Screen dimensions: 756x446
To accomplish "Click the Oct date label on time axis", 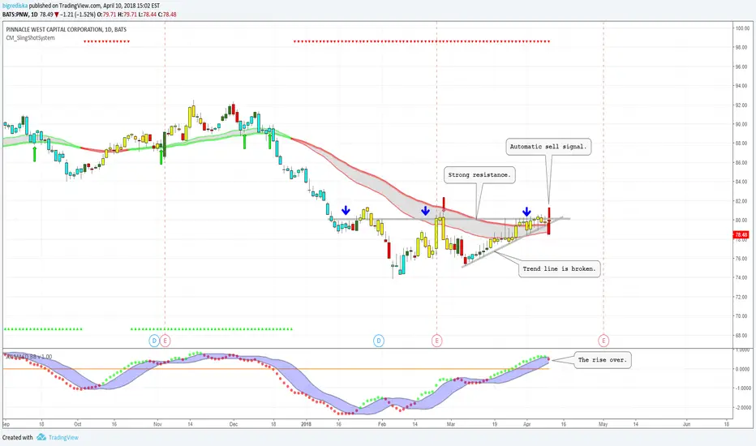I will click(78, 424).
